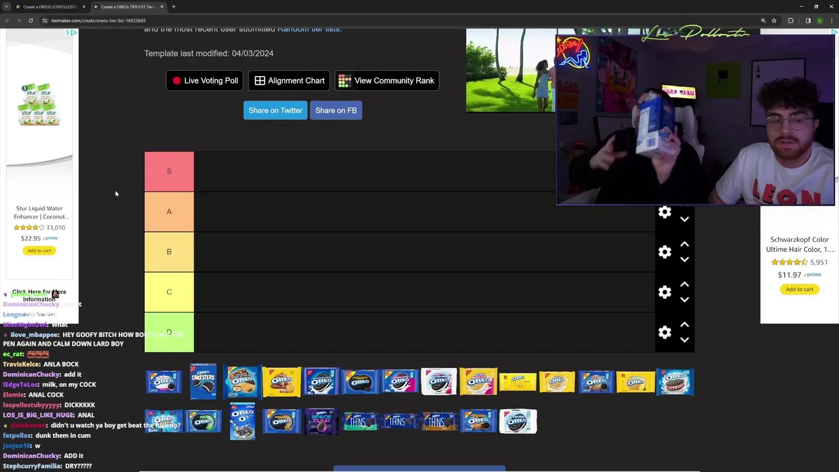Viewport: 839px width, 472px height.
Task: Close the 'Create a OREOs TIER LIST' tab
Action: pyautogui.click(x=162, y=7)
